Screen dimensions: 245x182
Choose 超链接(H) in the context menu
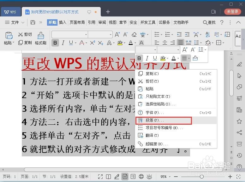(176, 144)
